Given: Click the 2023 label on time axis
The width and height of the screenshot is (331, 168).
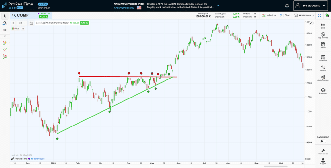Looking at the screenshot, I should coord(53,163).
